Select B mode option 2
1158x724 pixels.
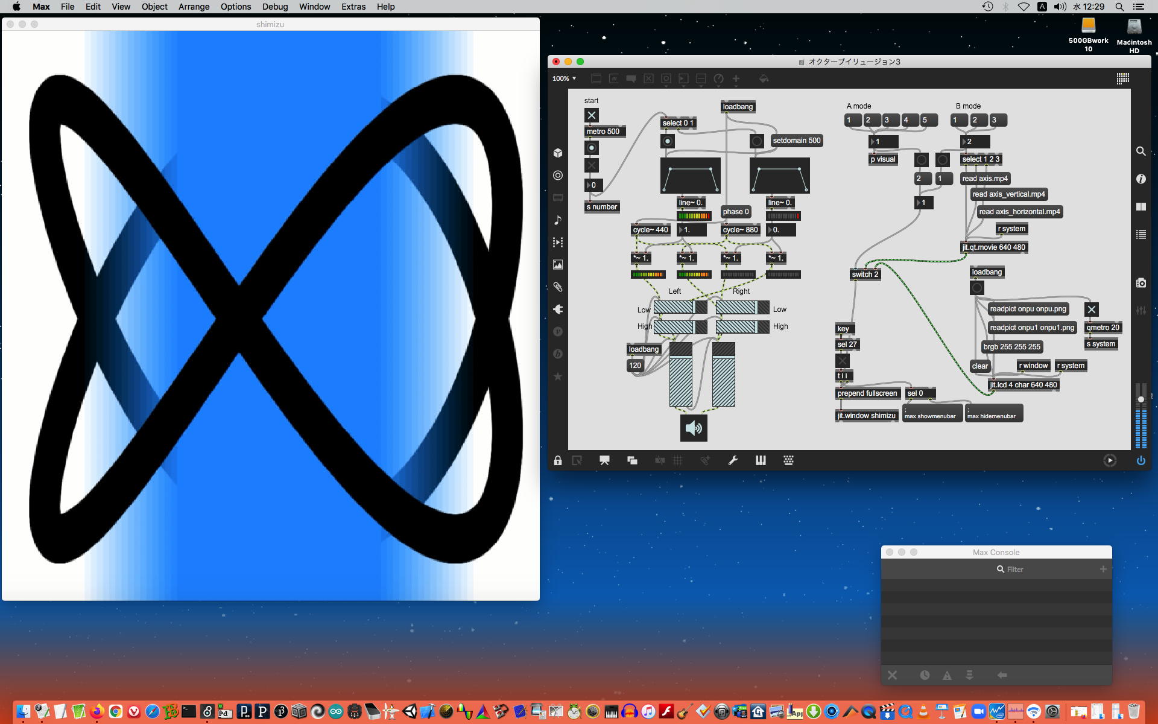pos(978,120)
